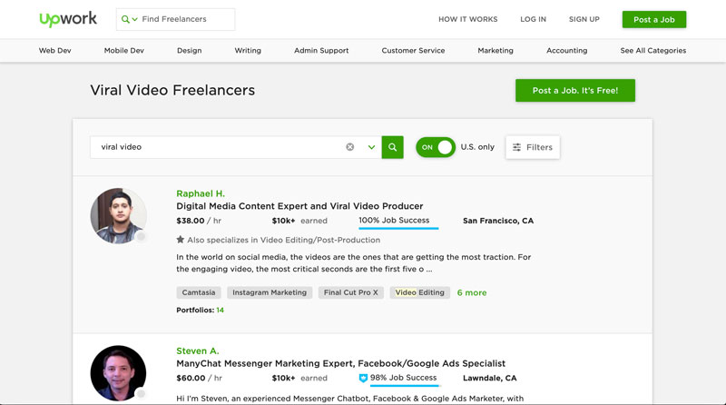Expand the search suggestions chevron

[x=371, y=147]
